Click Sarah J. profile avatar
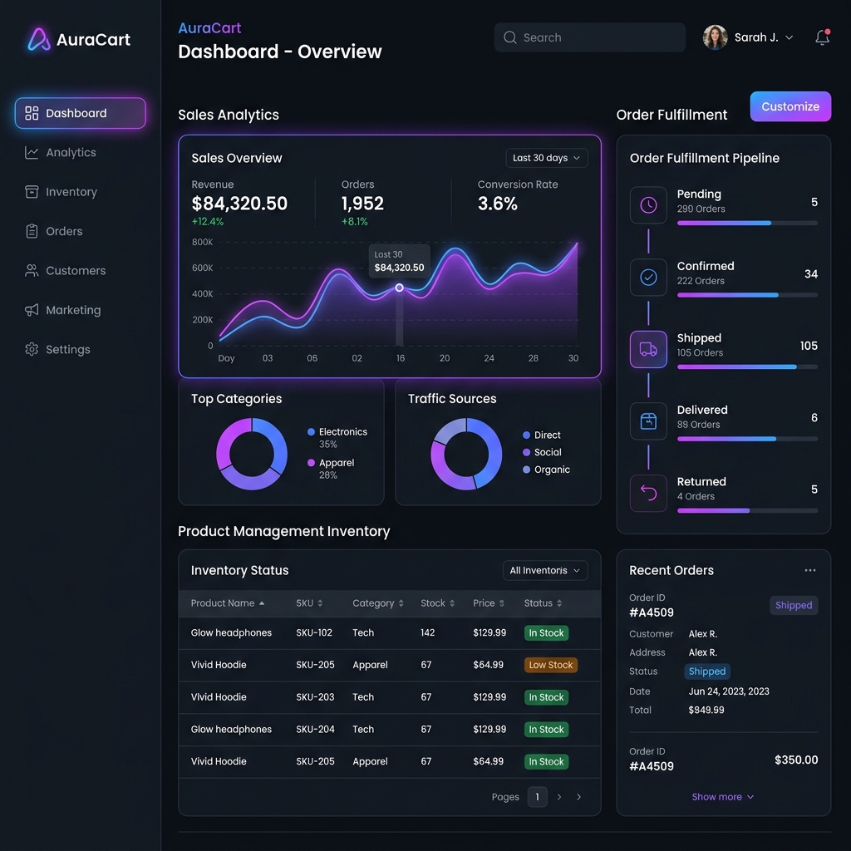 coord(715,37)
